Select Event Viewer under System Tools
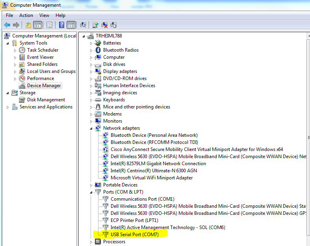310x246 pixels. tap(40, 57)
